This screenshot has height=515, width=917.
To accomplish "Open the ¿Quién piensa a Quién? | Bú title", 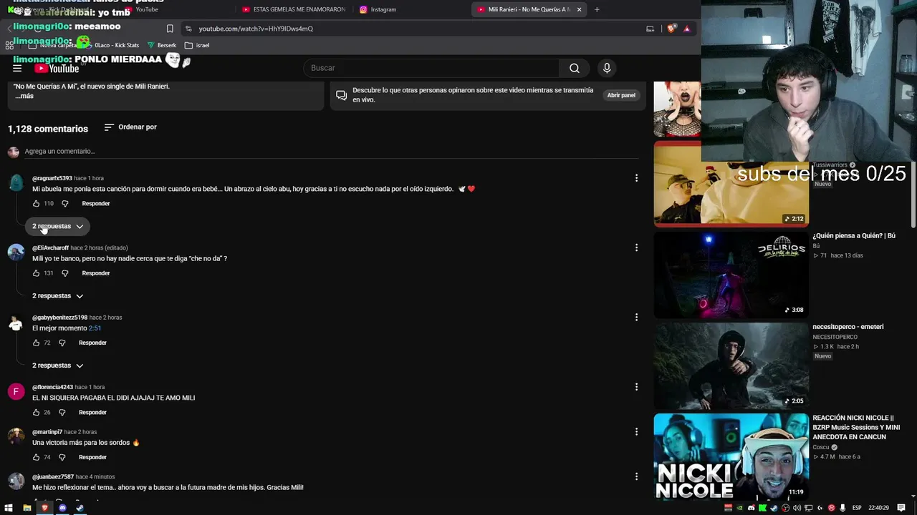I will coord(854,236).
